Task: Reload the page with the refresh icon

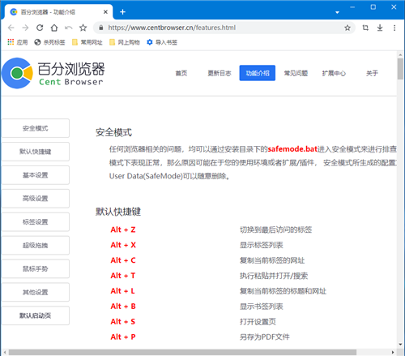Action: tap(40, 28)
